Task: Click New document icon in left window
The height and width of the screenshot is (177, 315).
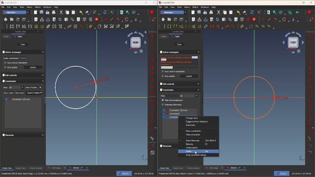Action: coord(35,12)
